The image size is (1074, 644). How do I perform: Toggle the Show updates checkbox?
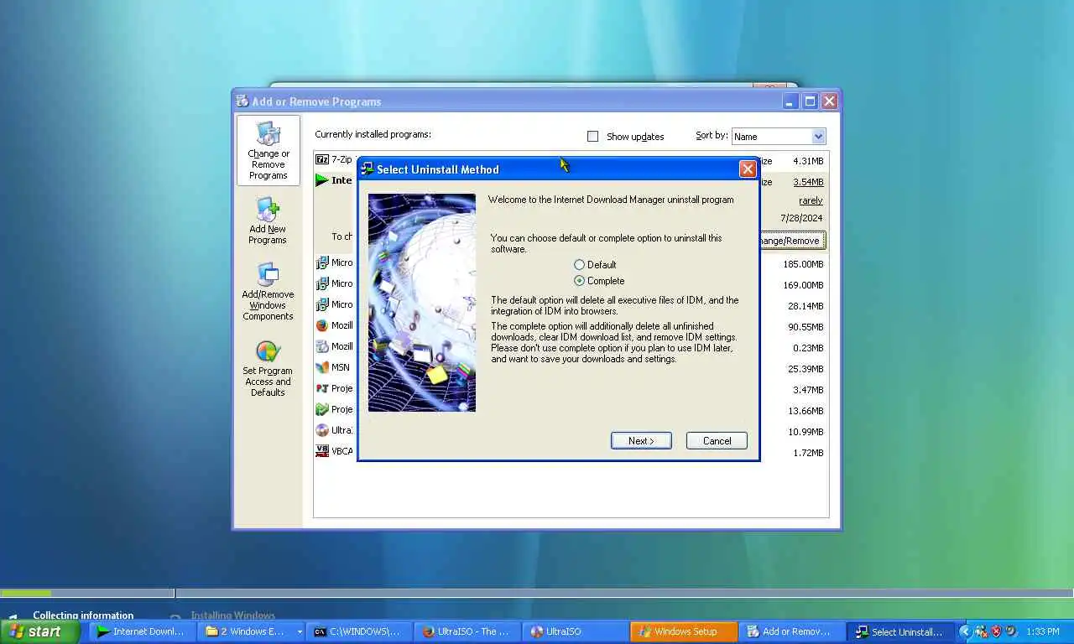point(593,137)
